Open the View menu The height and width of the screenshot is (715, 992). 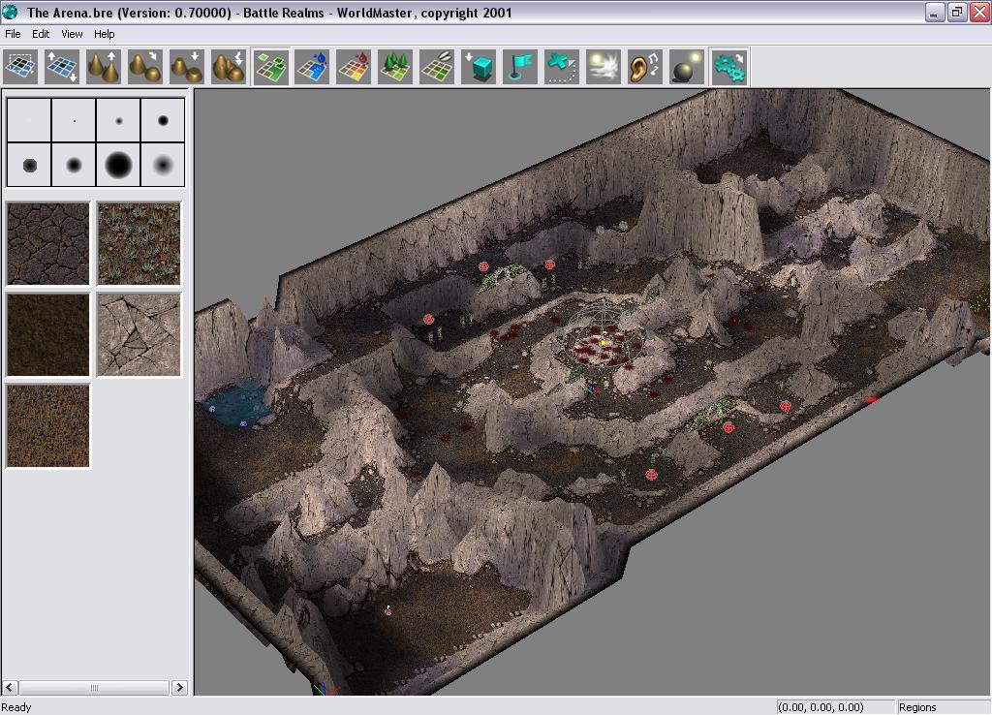72,34
